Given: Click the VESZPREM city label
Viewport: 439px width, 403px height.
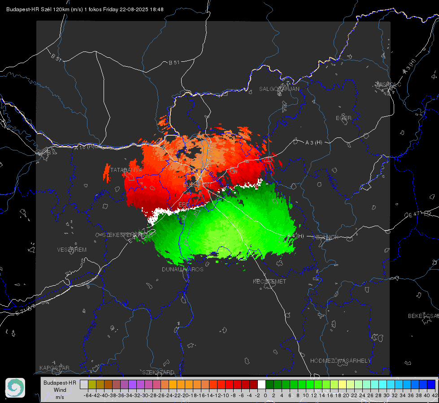Looking at the screenshot, I should tap(72, 249).
